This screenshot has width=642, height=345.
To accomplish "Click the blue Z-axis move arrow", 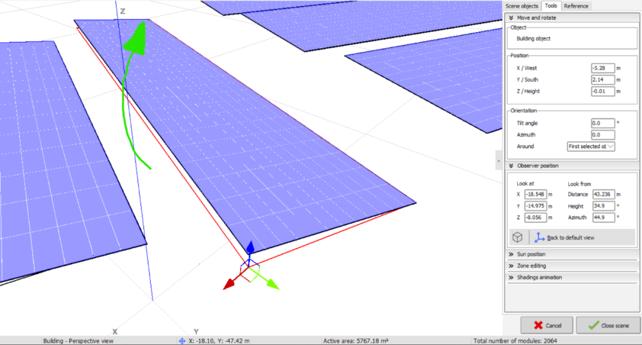I will point(250,249).
